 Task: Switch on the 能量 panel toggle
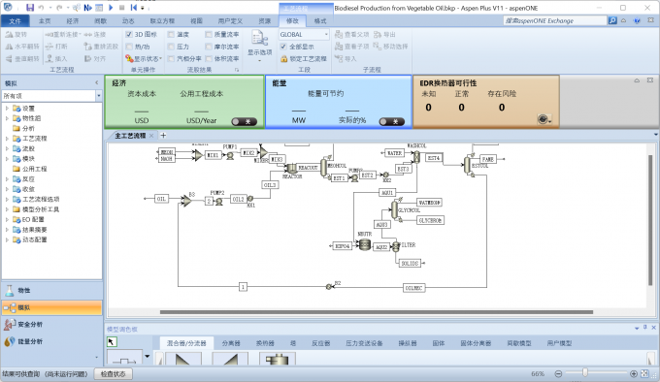(x=392, y=122)
